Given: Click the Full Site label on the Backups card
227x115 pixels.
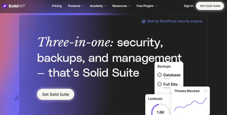Looking at the screenshot, I should pos(171,84).
